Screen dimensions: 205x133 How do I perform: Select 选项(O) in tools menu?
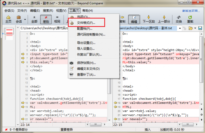coord(94,17)
